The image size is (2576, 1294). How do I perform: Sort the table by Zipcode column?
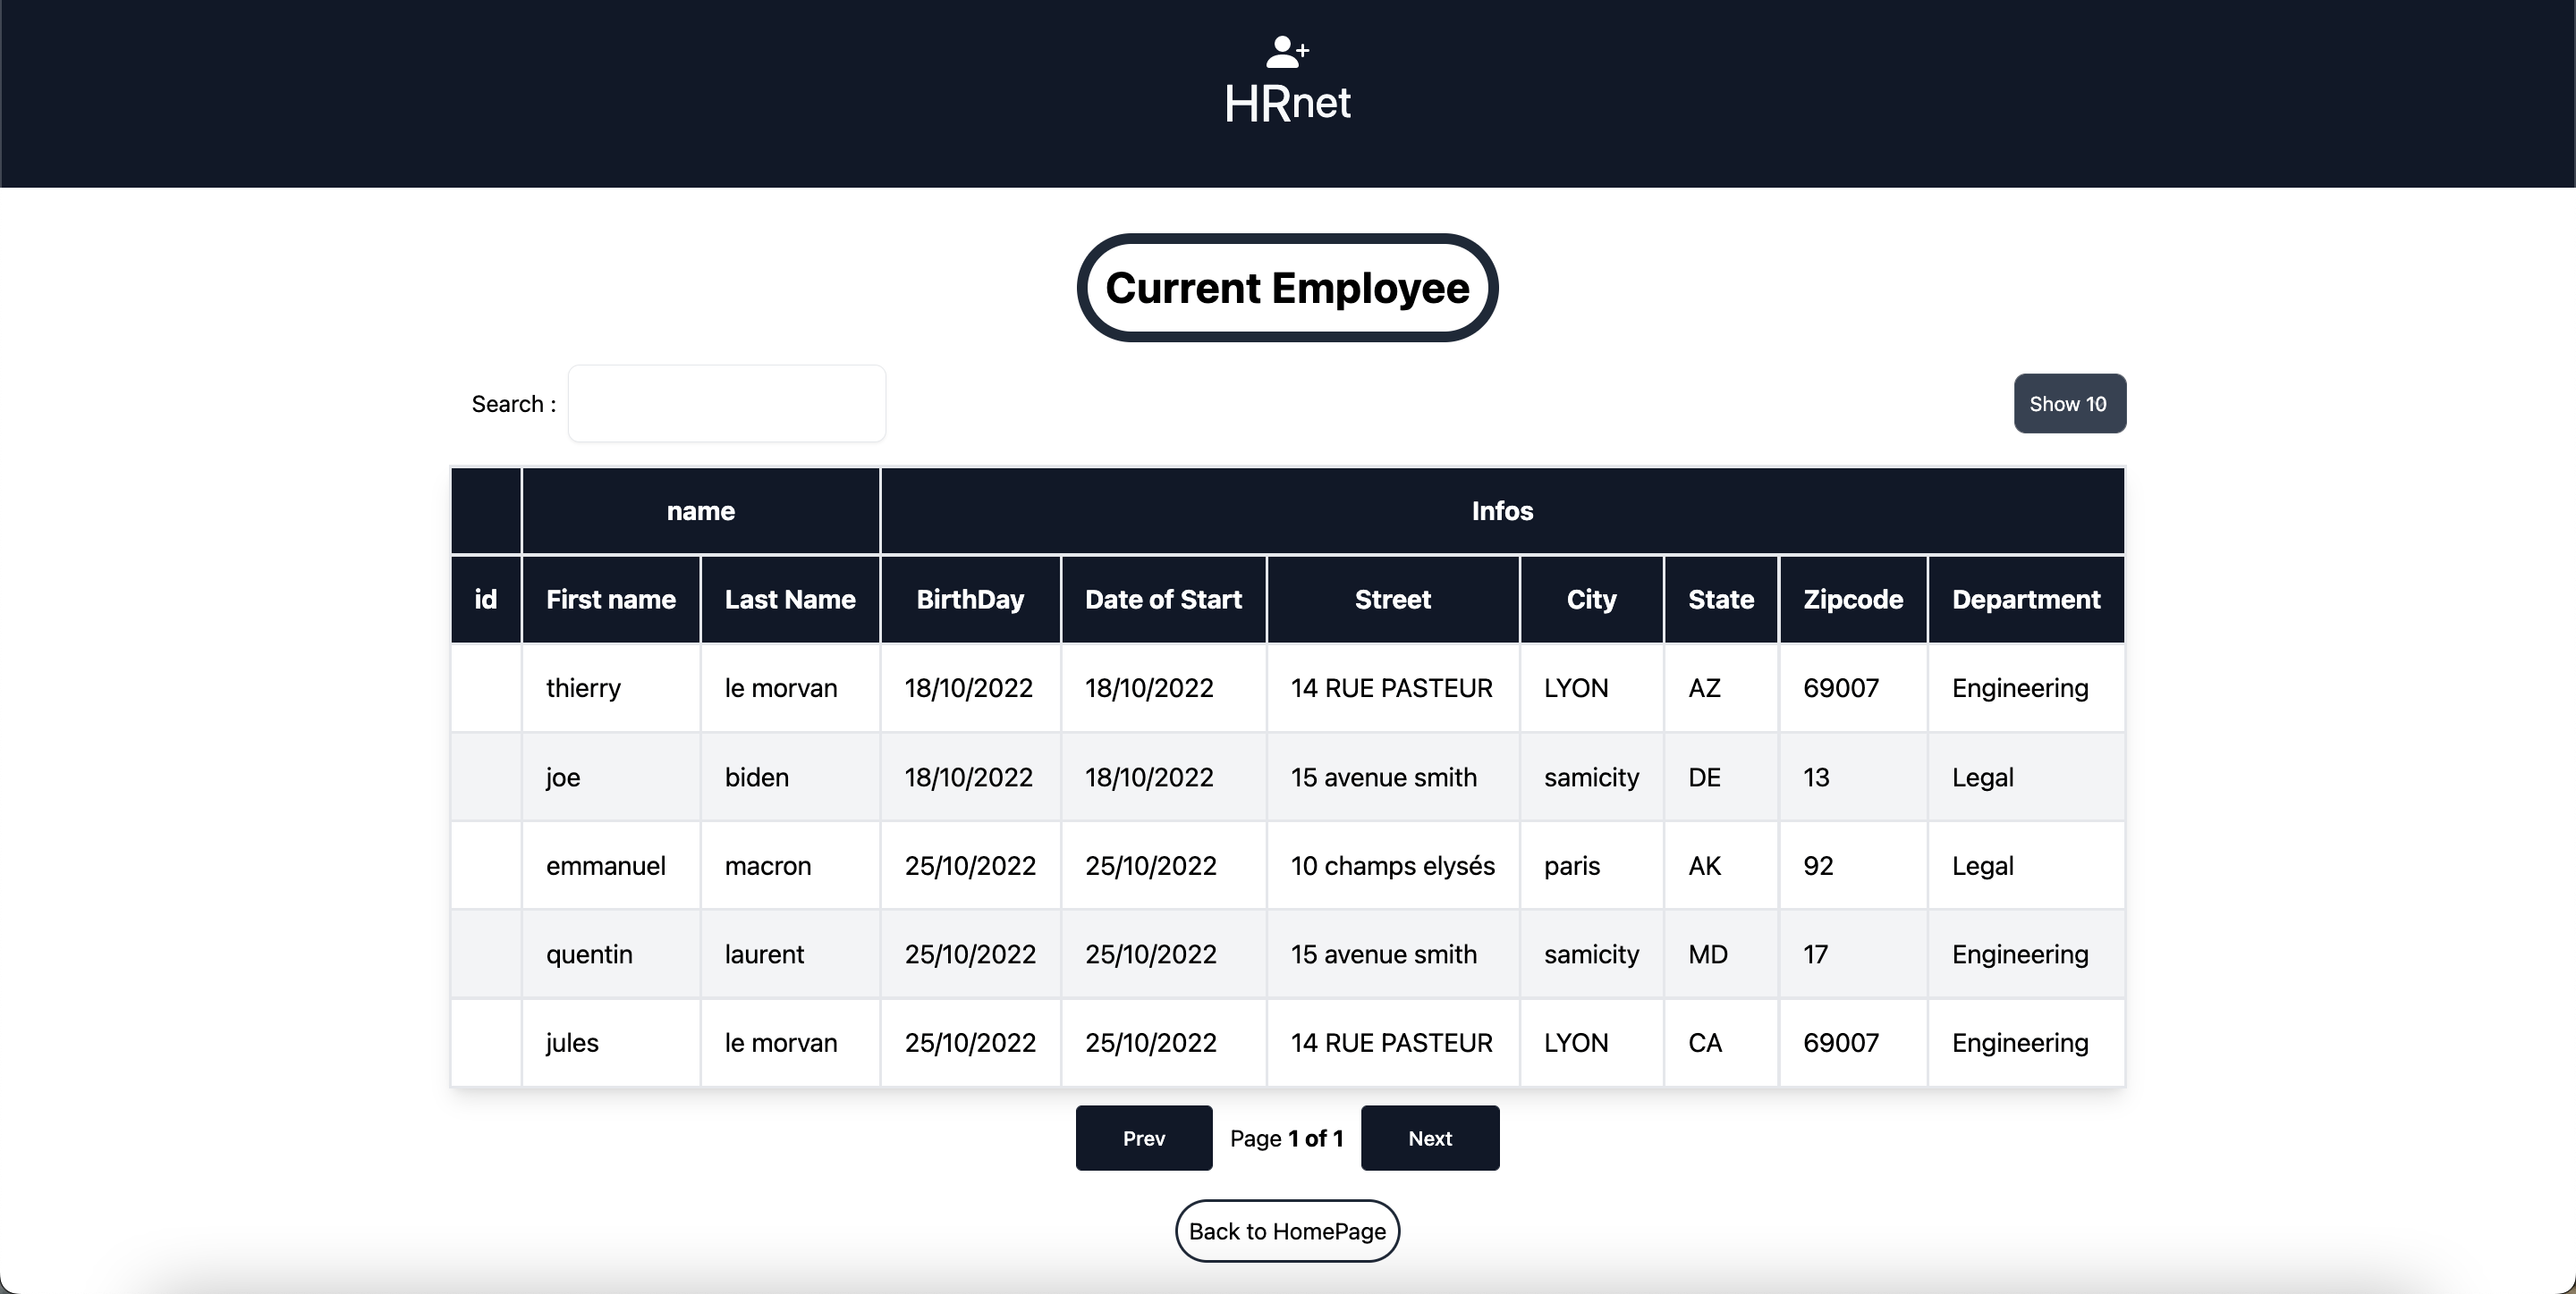(x=1852, y=599)
